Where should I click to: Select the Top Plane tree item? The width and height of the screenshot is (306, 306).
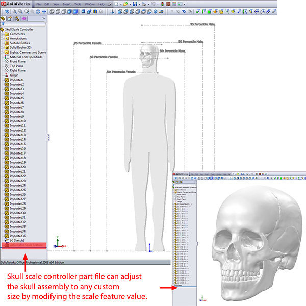(16, 66)
